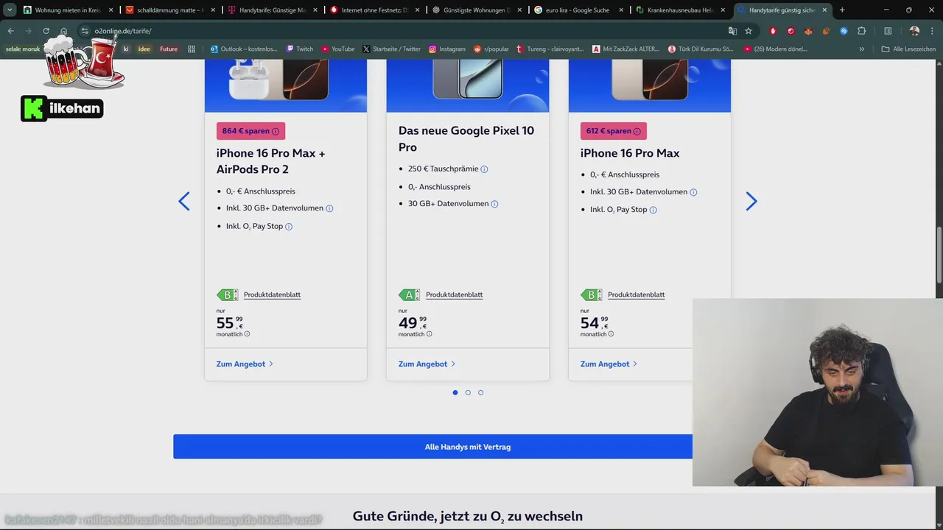
Task: Click the Google Pixel 10 Pro phone image
Action: click(467, 79)
